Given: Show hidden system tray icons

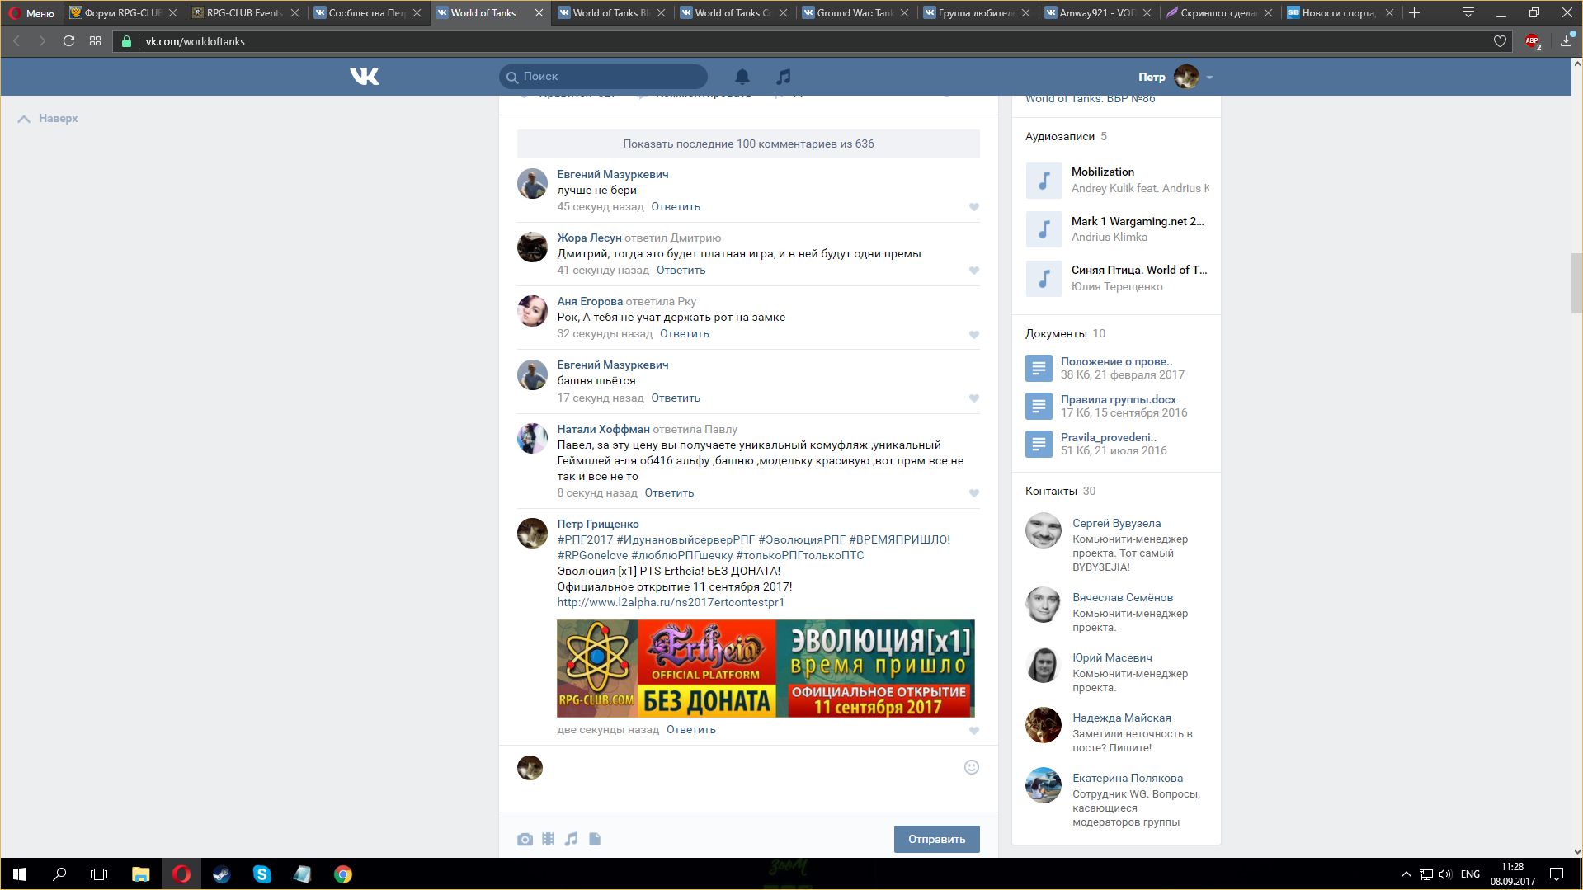Looking at the screenshot, I should (x=1406, y=874).
